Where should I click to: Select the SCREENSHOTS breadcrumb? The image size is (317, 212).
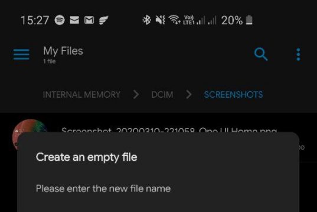point(233,95)
